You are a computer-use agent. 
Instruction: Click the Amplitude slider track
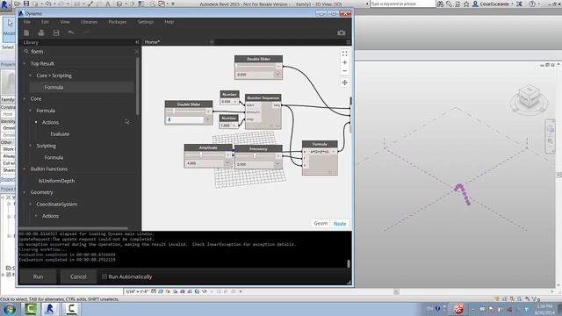pos(205,155)
